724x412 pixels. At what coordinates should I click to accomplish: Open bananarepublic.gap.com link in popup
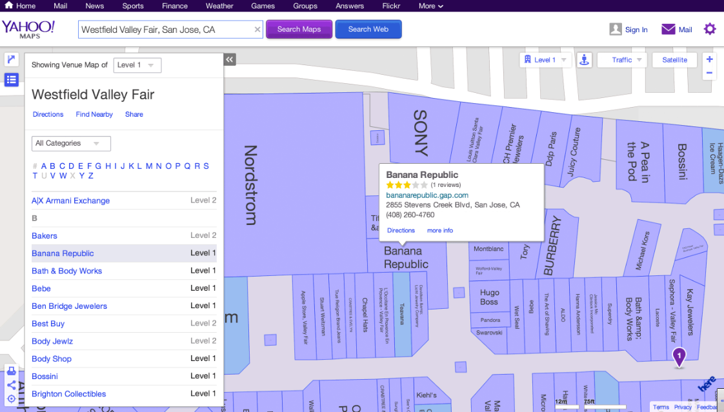pyautogui.click(x=427, y=195)
